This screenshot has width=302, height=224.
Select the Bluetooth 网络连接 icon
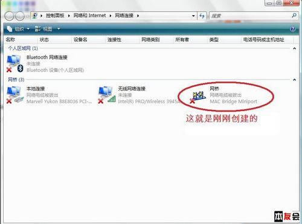(14, 63)
